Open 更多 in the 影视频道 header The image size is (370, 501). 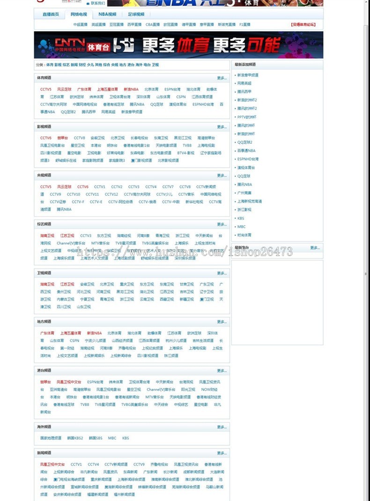point(222,127)
